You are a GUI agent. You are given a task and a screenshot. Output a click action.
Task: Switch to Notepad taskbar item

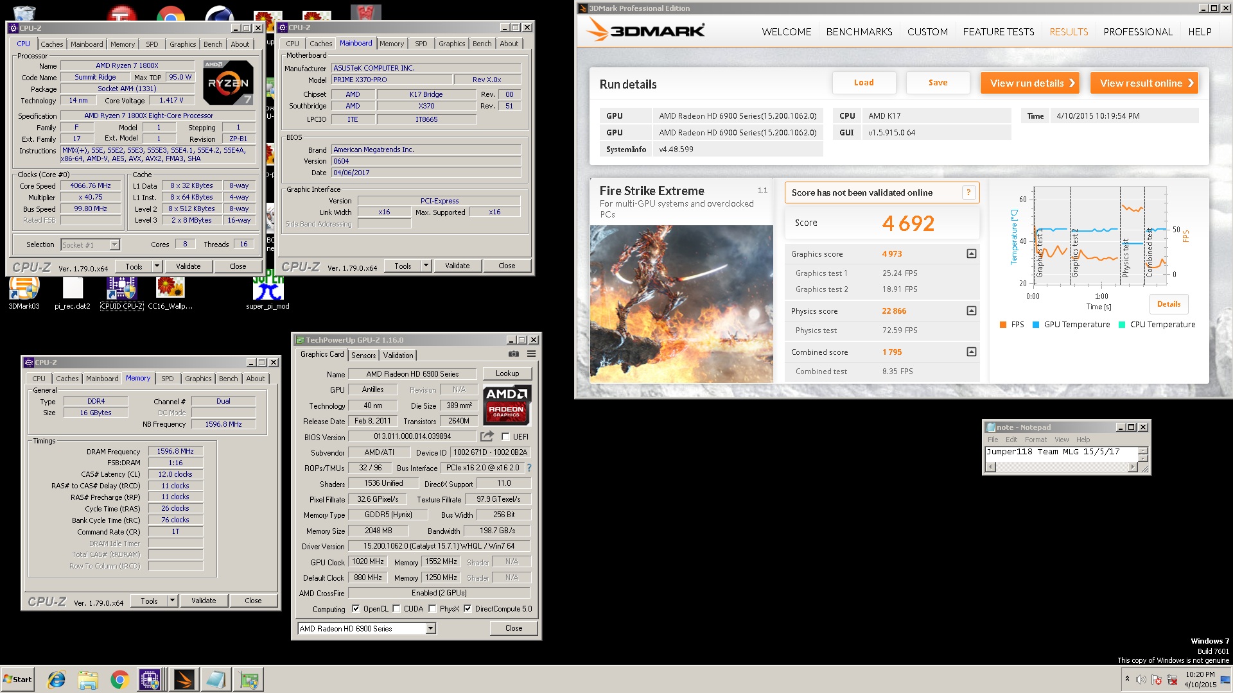[x=216, y=680]
